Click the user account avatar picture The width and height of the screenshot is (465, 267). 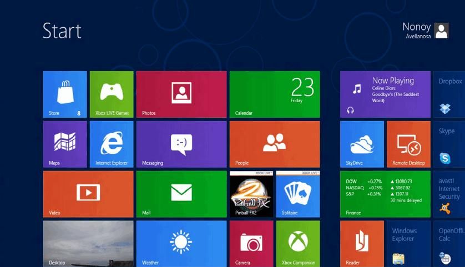coord(441,31)
